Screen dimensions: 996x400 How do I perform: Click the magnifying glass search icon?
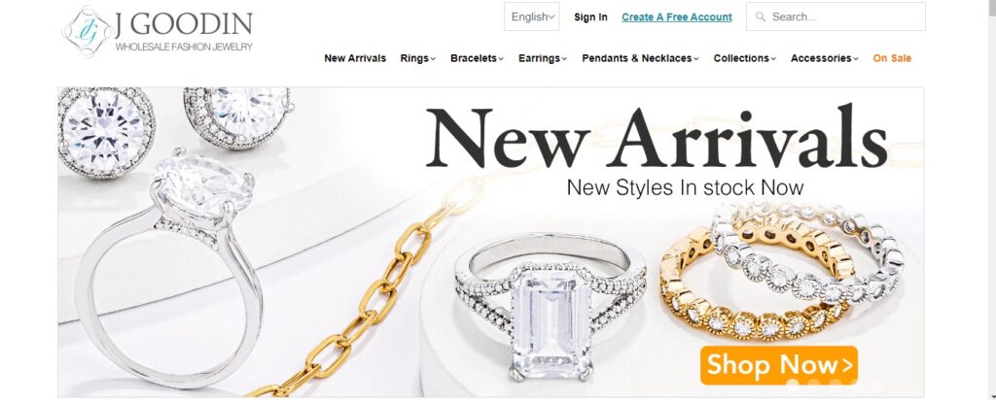click(x=760, y=17)
